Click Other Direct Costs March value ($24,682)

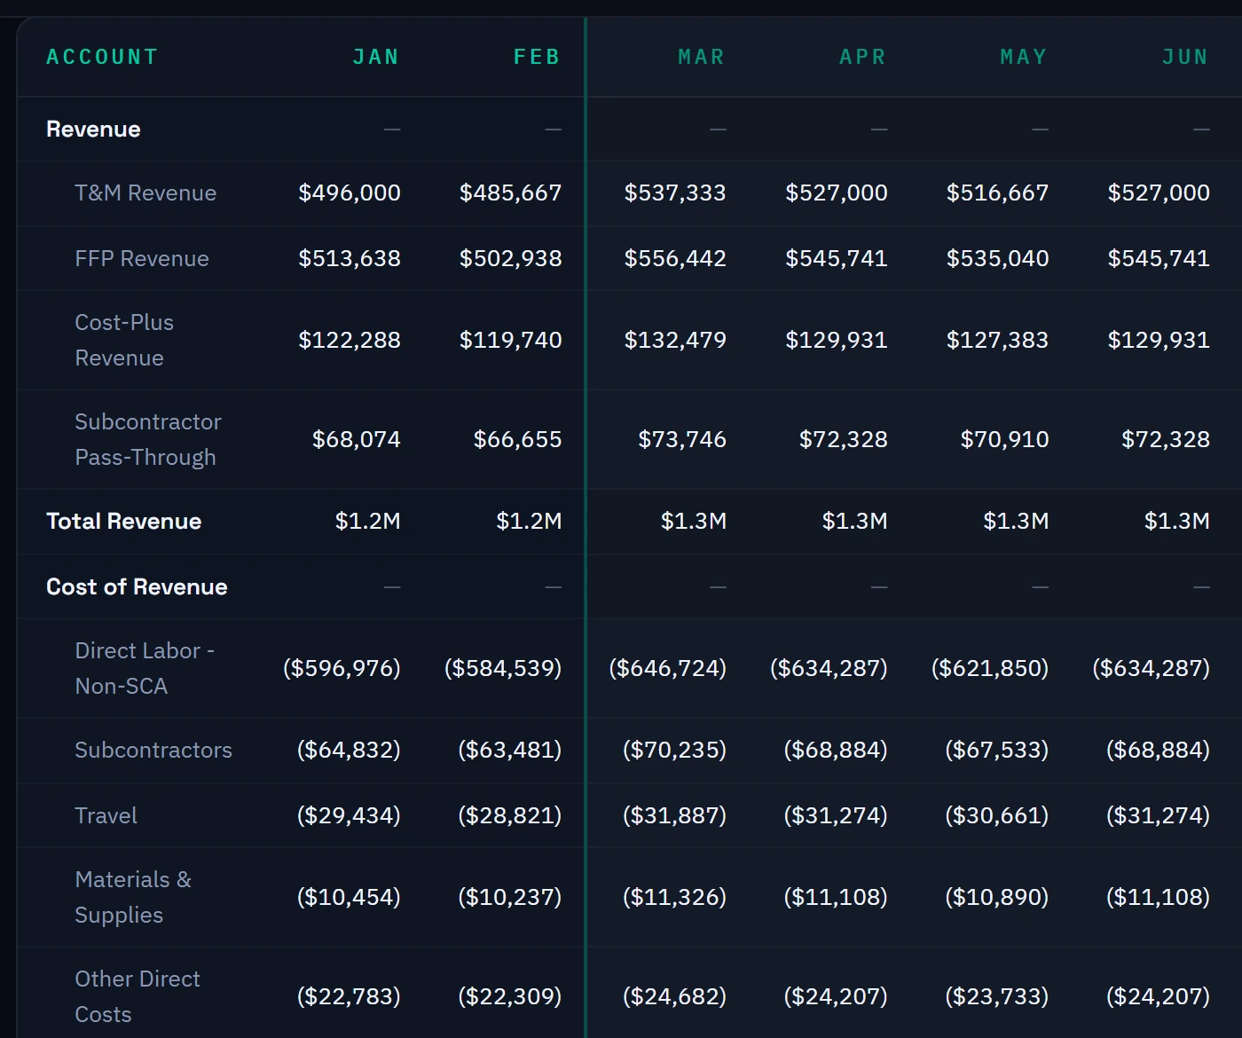tap(674, 997)
